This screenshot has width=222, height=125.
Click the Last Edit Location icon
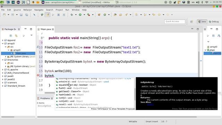click(x=154, y=15)
